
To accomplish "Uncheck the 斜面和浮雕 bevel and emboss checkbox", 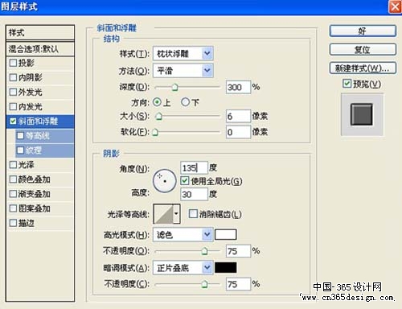I will tap(13, 122).
